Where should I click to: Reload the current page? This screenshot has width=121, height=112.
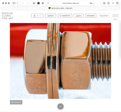[93, 3]
